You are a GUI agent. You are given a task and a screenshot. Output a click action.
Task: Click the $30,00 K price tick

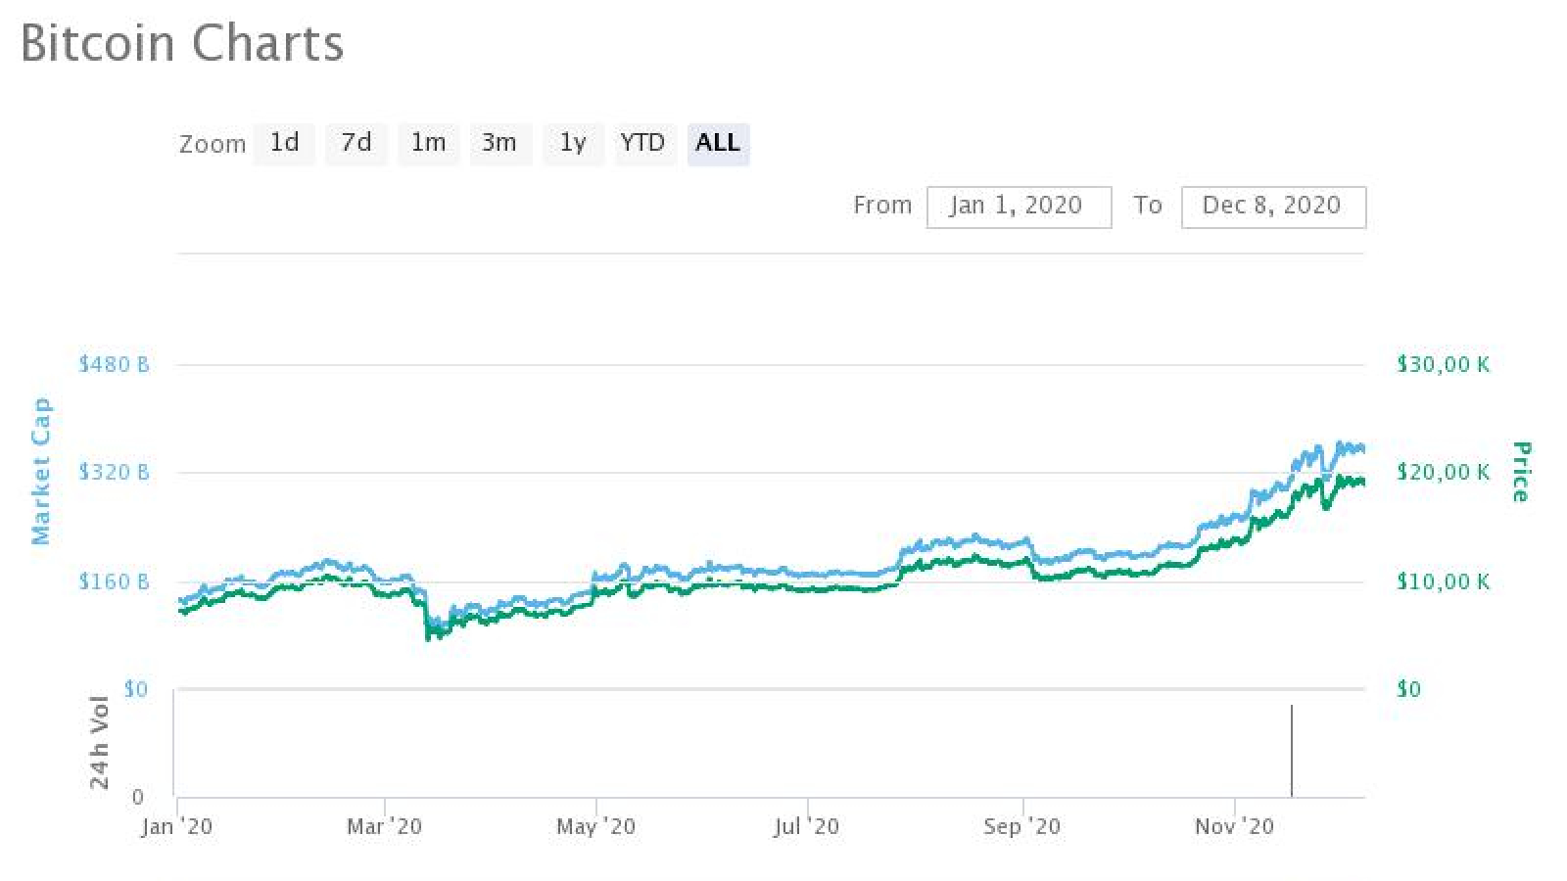pyautogui.click(x=1444, y=364)
